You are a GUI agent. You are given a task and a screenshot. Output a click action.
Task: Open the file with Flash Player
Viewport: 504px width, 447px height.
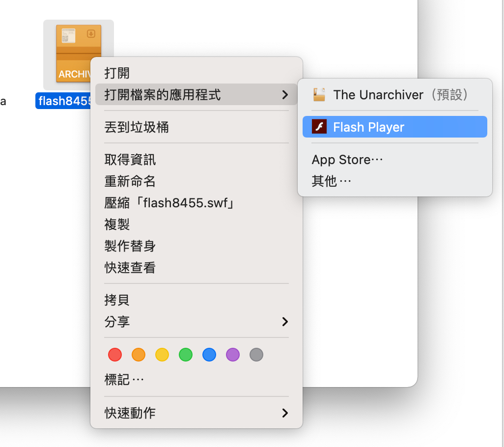coord(395,127)
